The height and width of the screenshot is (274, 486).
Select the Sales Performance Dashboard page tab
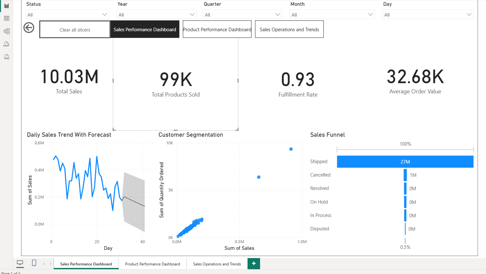point(86,264)
